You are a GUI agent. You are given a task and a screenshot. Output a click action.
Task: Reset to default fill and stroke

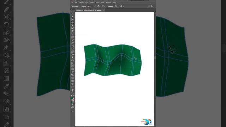click(x=71, y=96)
